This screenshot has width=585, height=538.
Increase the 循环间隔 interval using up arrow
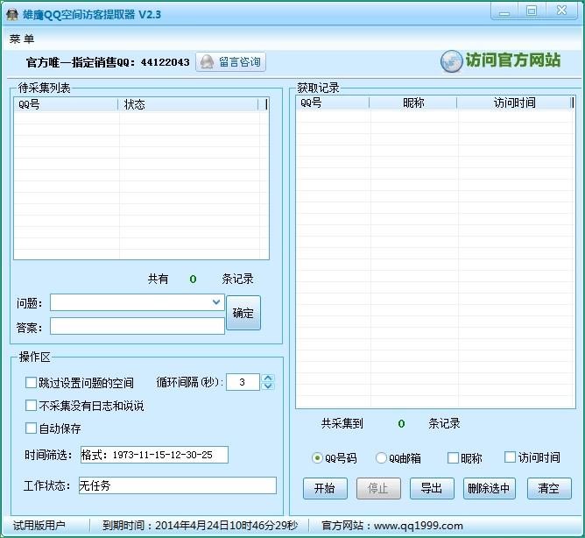(268, 378)
